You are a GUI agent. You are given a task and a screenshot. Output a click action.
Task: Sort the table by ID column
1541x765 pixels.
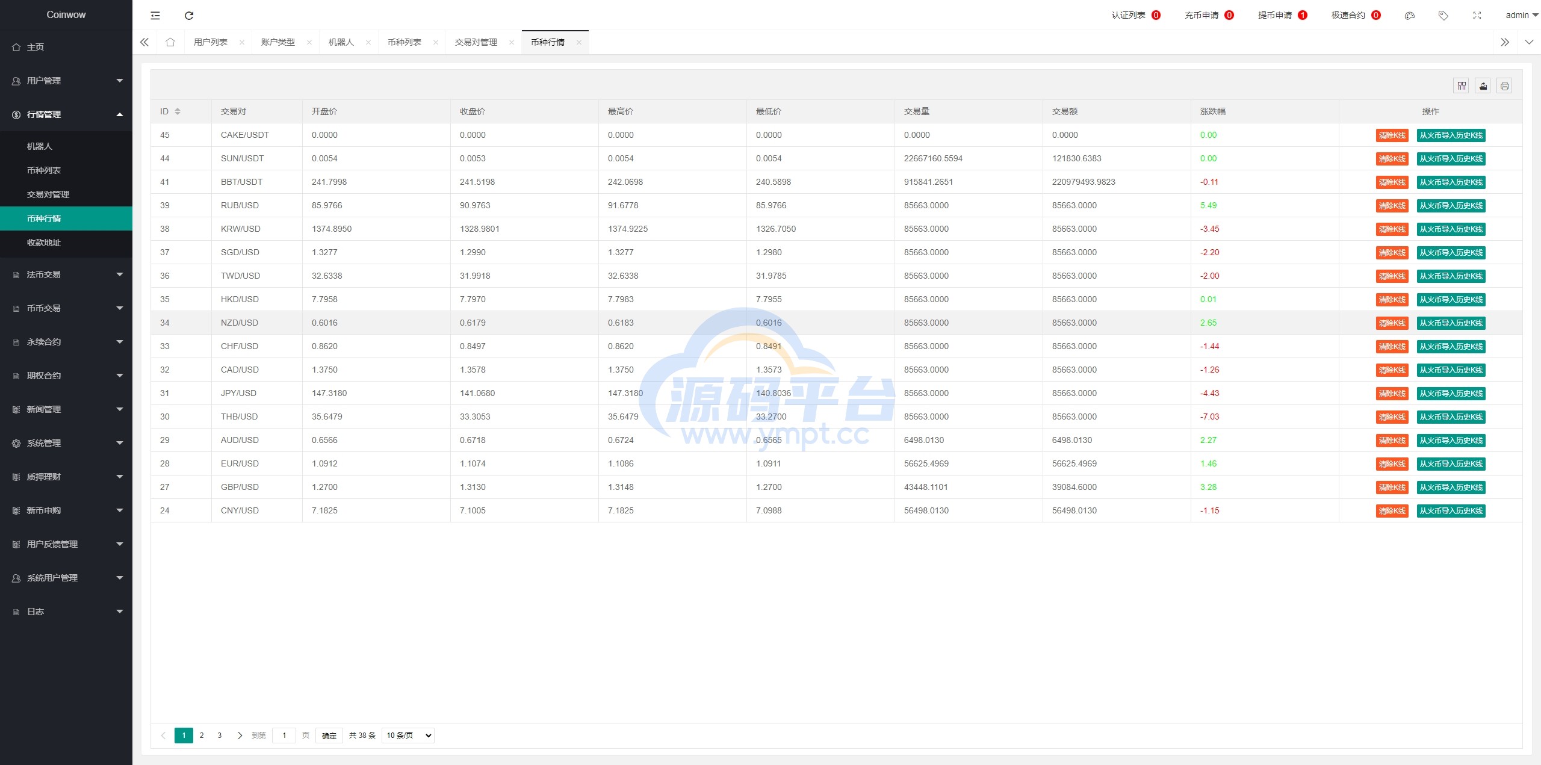tap(178, 111)
